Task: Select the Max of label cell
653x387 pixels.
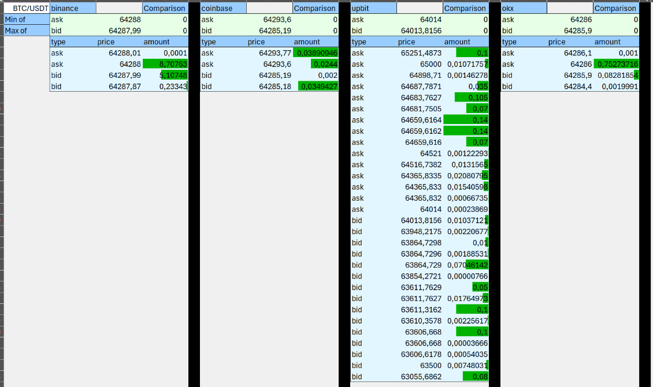Action: tap(27, 31)
